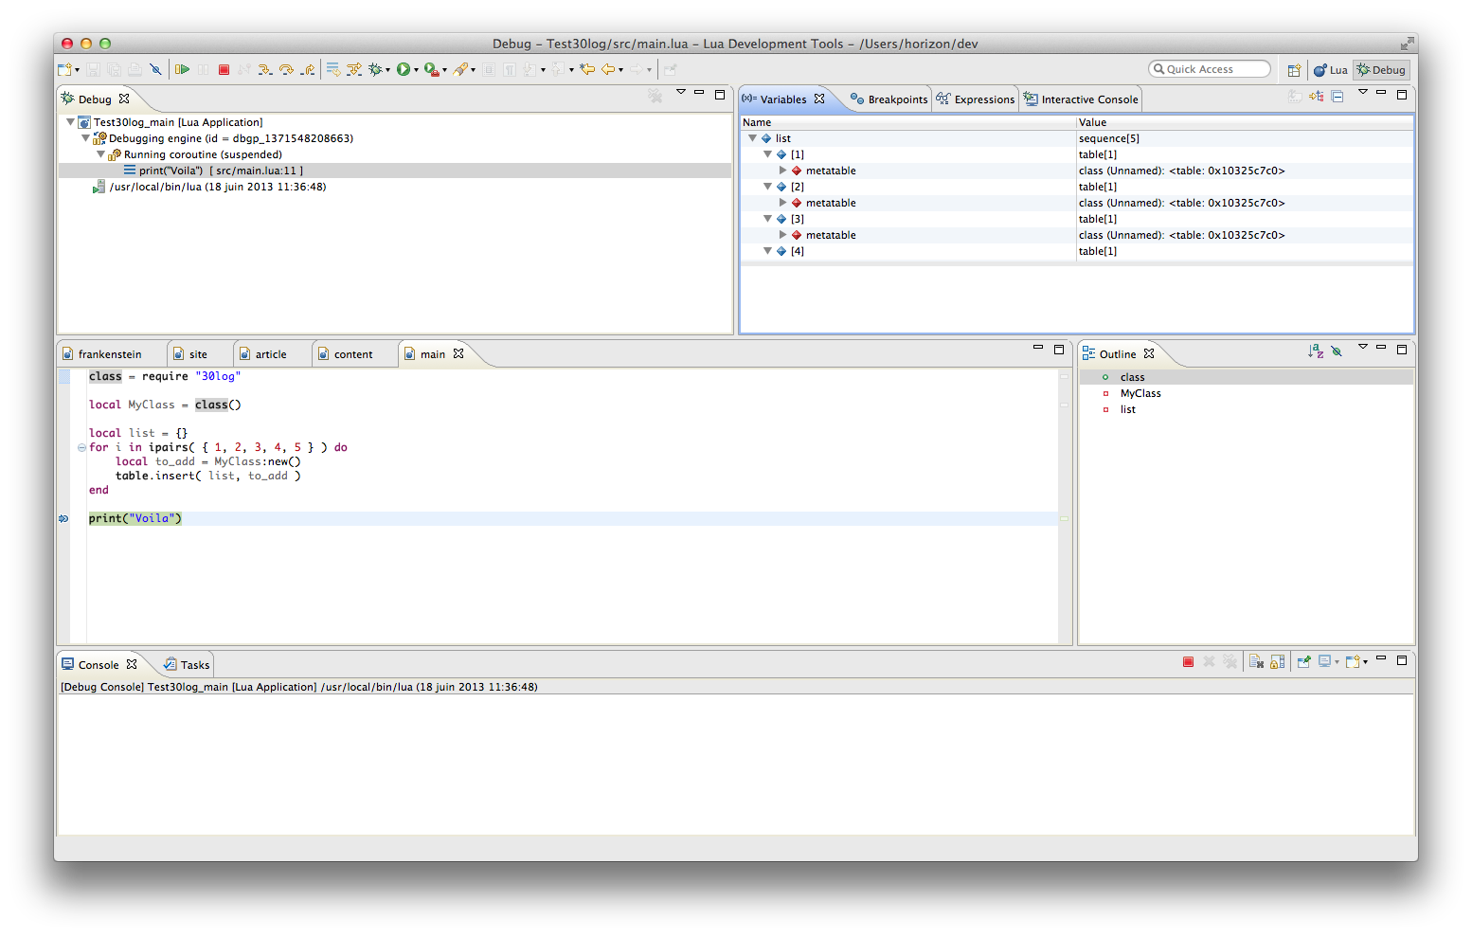1472x936 pixels.
Task: Click the Use Step Filters toolbar icon
Action: pyautogui.click(x=354, y=69)
